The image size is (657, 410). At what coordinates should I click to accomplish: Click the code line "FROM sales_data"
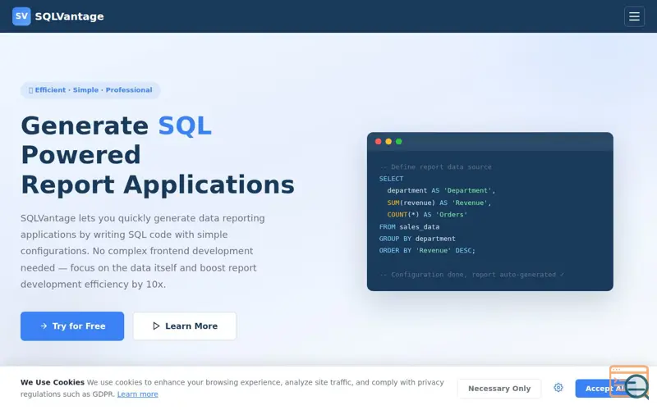[409, 227]
